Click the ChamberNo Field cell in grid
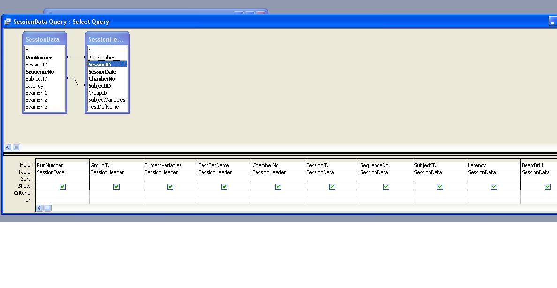 (278, 165)
